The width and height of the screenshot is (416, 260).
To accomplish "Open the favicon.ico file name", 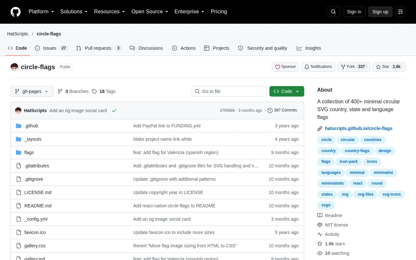I will pos(35,232).
